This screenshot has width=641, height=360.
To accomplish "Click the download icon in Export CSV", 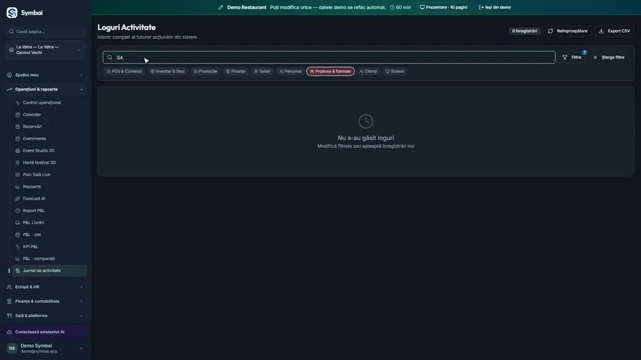I will click(601, 31).
